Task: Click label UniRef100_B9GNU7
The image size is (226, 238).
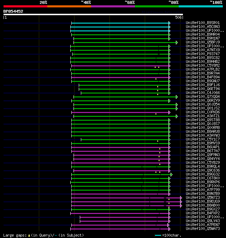Action: click(x=203, y=81)
